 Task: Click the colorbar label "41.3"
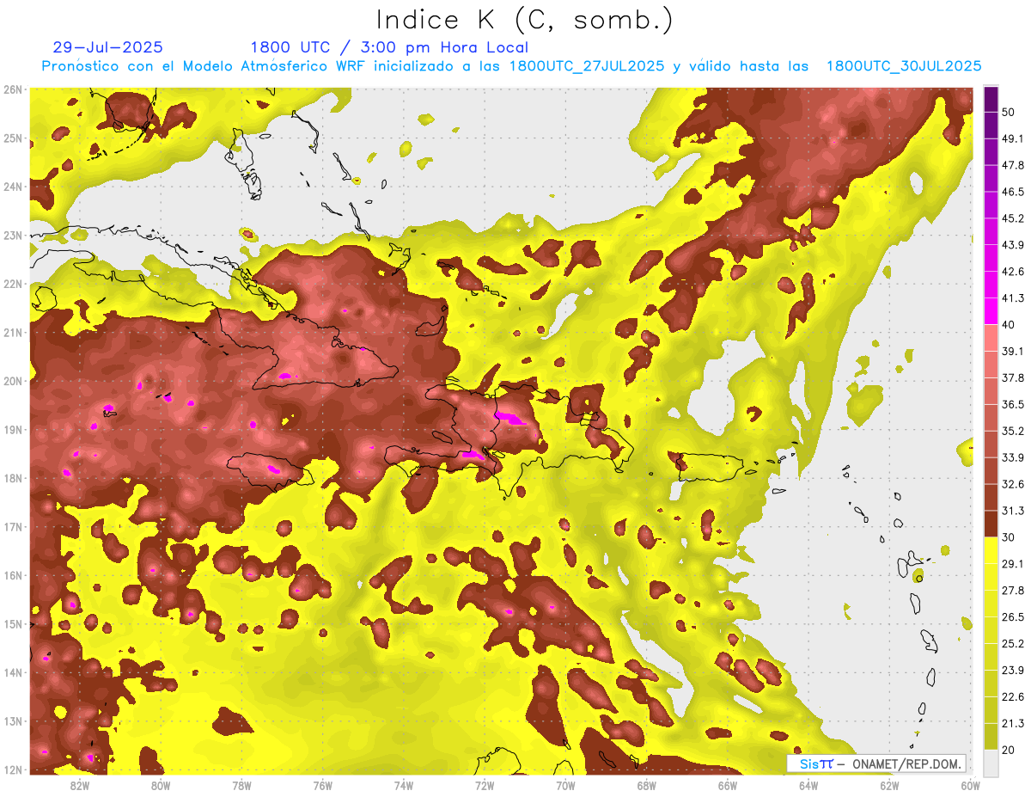point(1013,298)
